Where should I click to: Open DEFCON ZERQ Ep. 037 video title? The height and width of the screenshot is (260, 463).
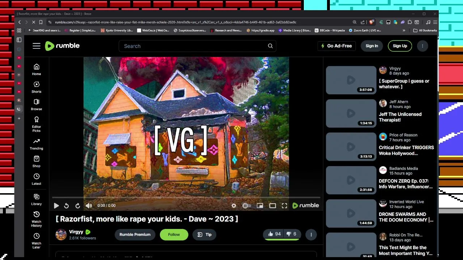coord(405,184)
